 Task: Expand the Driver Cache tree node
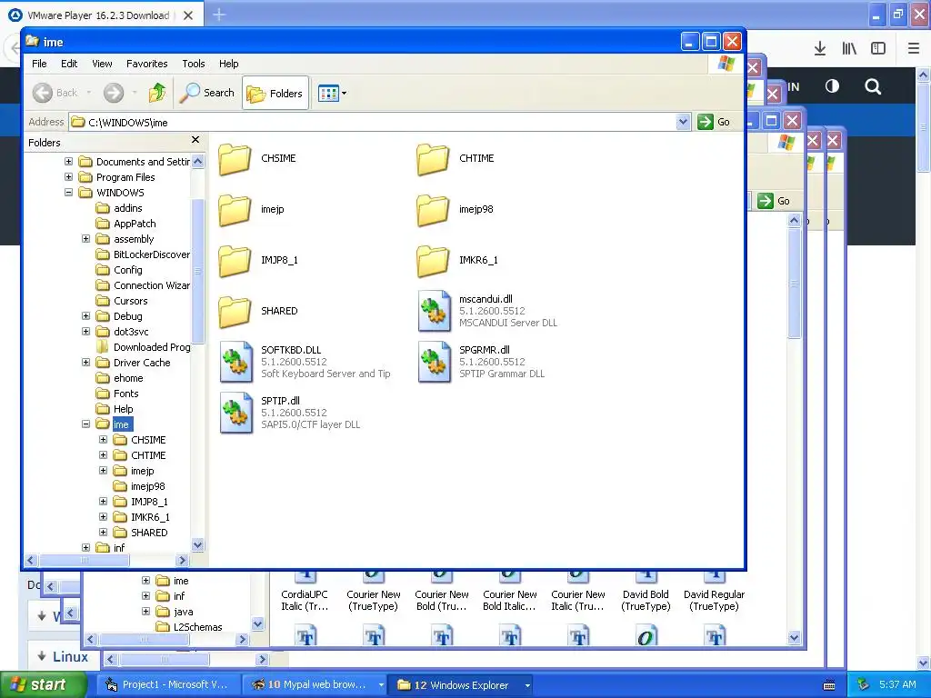point(86,362)
